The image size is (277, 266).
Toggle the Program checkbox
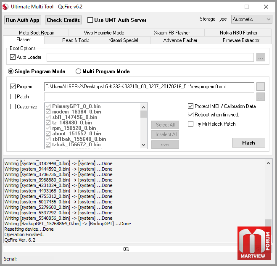[13, 87]
